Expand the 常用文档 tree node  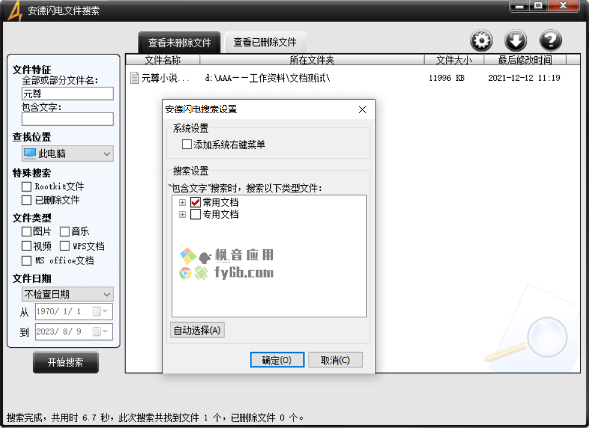182,203
